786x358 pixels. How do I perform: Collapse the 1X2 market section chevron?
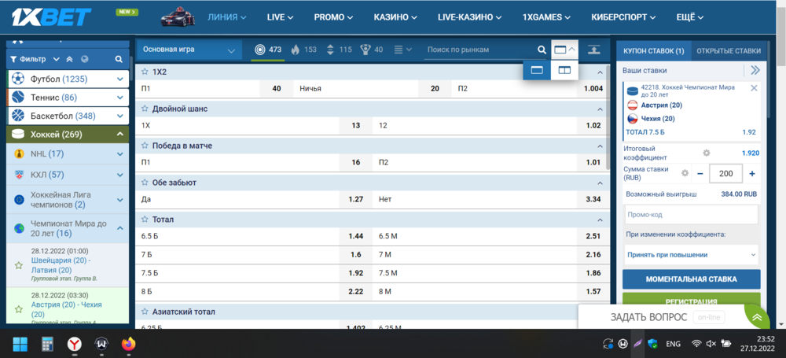click(x=600, y=72)
